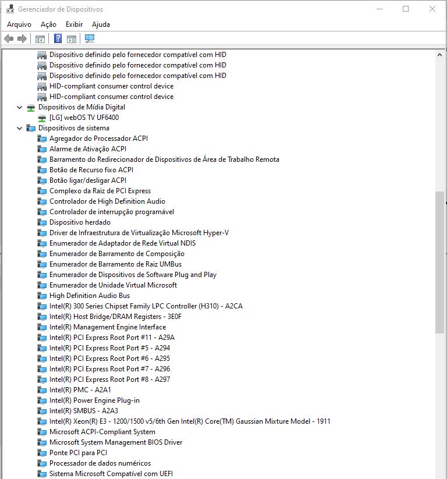Viewport: 447px width, 479px height.
Task: Open the Help question-mark toolbar icon
Action: point(58,39)
